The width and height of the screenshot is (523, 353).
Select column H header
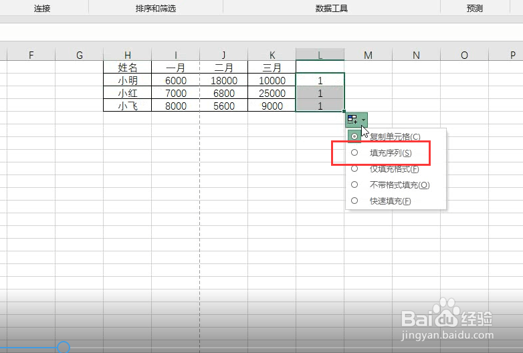point(128,55)
